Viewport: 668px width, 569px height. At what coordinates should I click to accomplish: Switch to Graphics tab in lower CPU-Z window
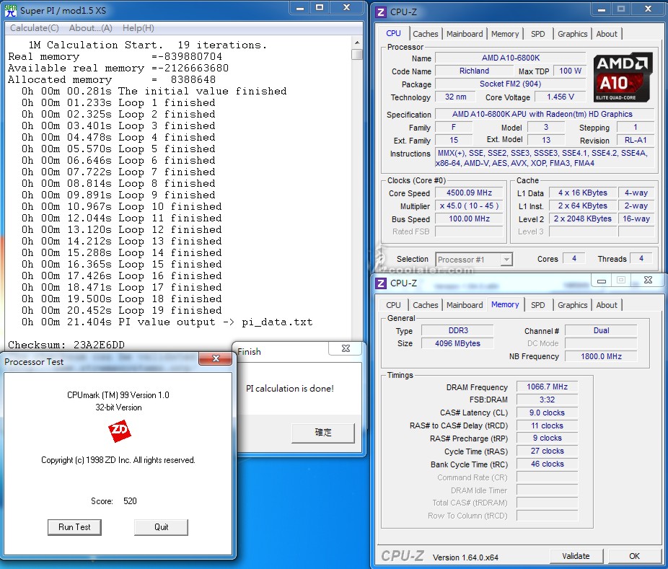pyautogui.click(x=573, y=305)
